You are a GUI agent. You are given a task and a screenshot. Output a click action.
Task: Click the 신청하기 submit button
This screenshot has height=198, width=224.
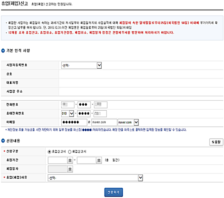(x=113, y=192)
